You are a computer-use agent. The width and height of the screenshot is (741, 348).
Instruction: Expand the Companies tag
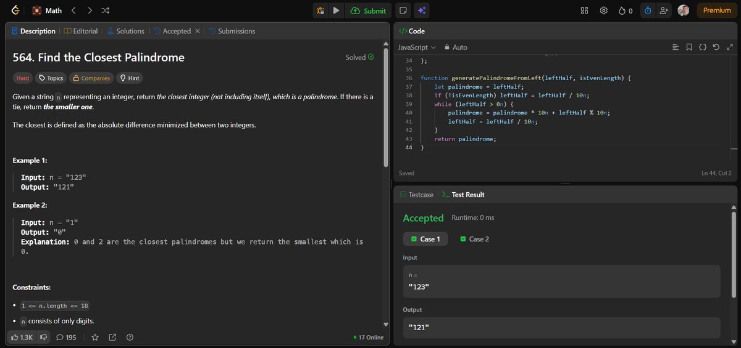click(91, 78)
